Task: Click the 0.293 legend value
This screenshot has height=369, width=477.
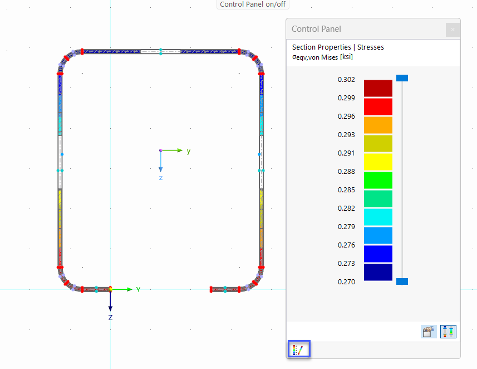Action: coord(346,135)
